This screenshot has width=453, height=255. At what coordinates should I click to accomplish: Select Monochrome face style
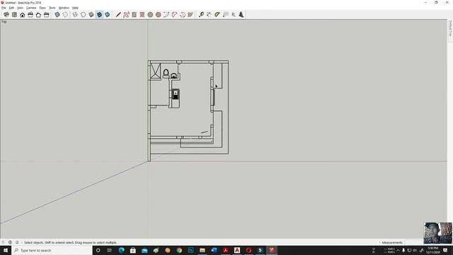click(x=107, y=14)
